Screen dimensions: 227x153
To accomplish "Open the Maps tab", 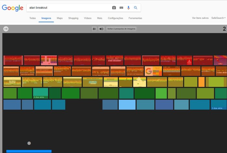I will click(x=60, y=18).
